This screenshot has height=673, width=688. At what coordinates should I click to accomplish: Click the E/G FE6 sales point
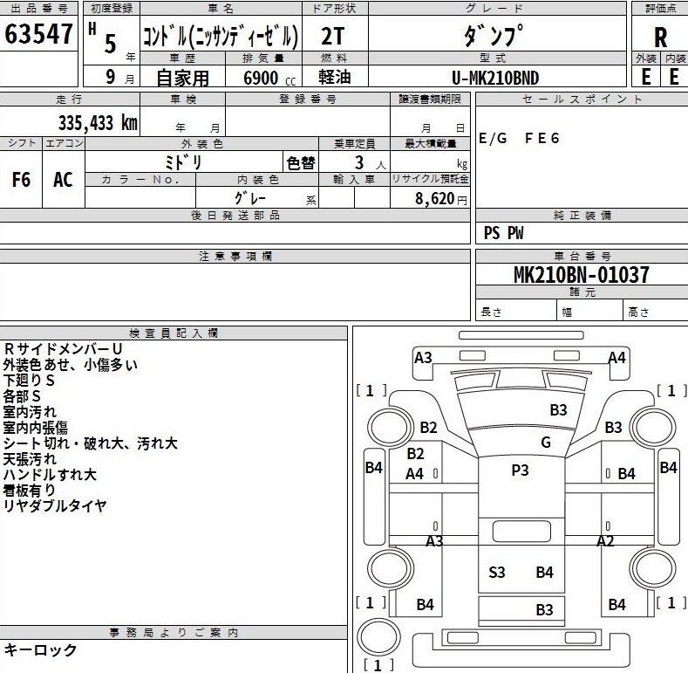click(519, 139)
